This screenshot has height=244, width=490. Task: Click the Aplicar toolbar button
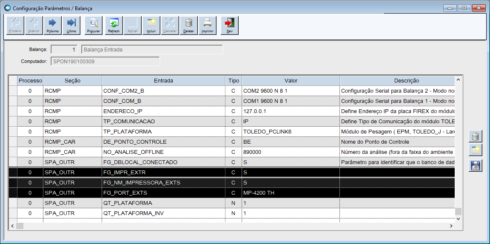click(x=133, y=26)
